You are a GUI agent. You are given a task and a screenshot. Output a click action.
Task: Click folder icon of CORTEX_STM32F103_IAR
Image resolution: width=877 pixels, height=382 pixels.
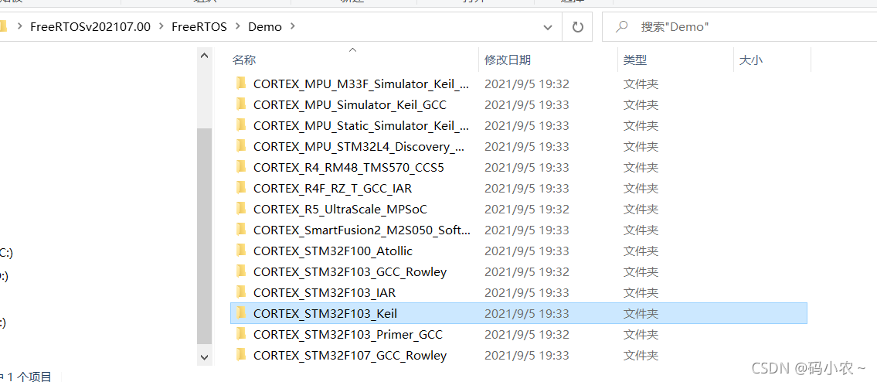click(x=241, y=292)
